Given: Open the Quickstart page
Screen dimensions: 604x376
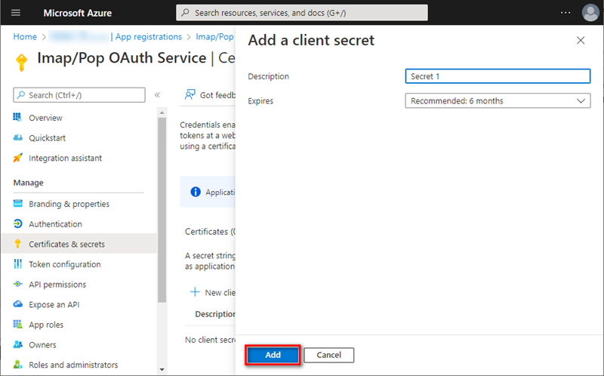Looking at the screenshot, I should click(x=47, y=138).
